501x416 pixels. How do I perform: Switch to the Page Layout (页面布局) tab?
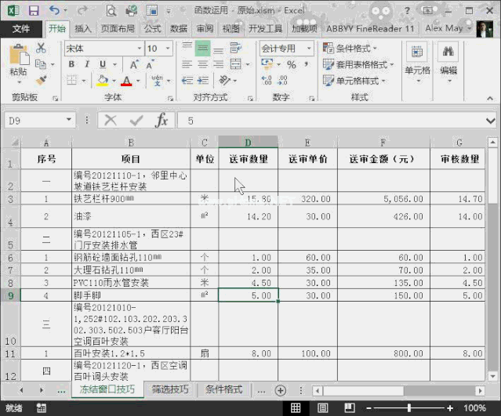tap(118, 29)
